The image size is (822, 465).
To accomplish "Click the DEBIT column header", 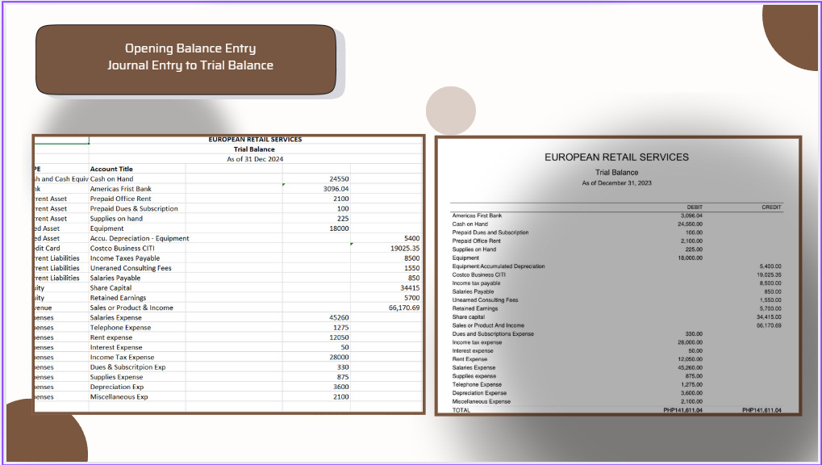I will click(695, 207).
